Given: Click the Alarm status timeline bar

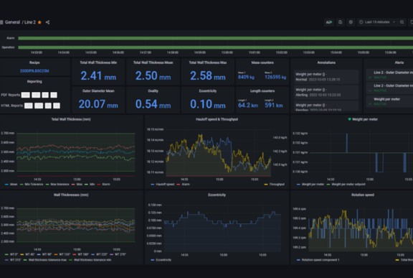Looking at the screenshot, I should [x=215, y=38].
